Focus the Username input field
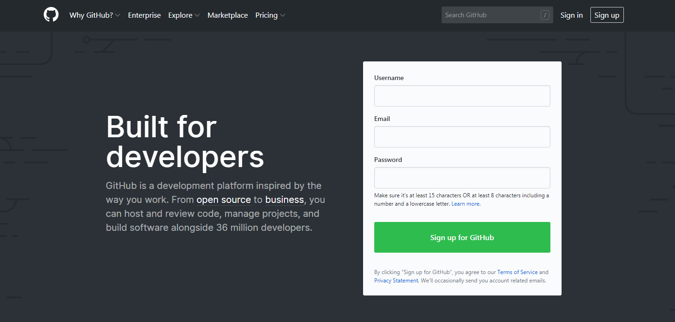Viewport: 675px width, 322px height. pyautogui.click(x=462, y=96)
